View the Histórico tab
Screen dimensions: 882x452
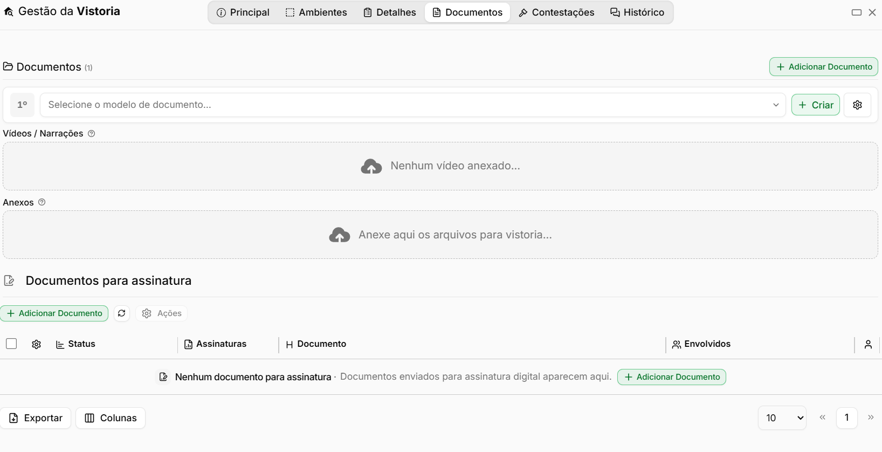pos(637,12)
